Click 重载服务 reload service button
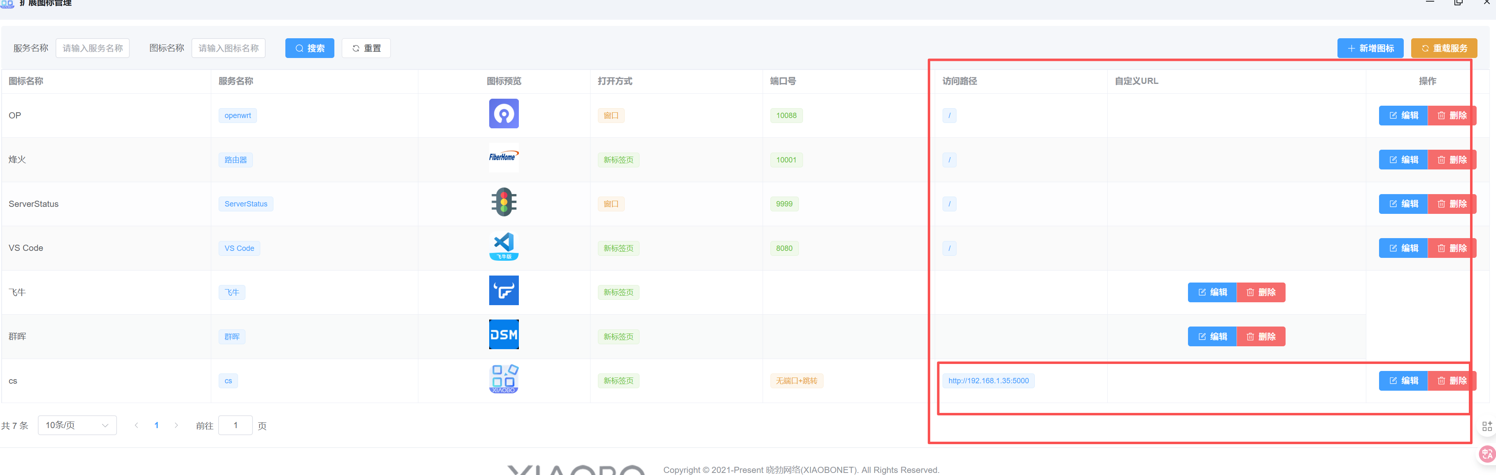The width and height of the screenshot is (1496, 475). pyautogui.click(x=1444, y=48)
